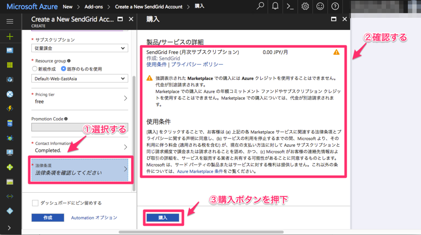The image size is (421, 235).
Task: Open Cosmos DB planet icon in sidebar
Action: (10, 138)
